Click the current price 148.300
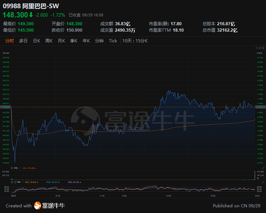266x213 pixels. pos(15,15)
